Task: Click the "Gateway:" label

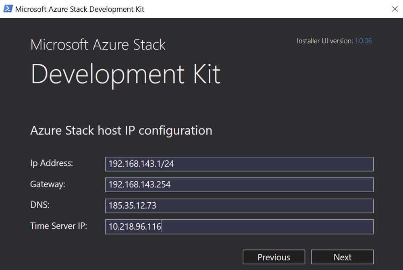Action: [48, 184]
